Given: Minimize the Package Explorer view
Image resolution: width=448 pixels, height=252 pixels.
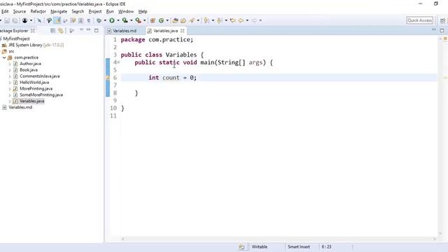Looking at the screenshot, I should click(89, 30).
